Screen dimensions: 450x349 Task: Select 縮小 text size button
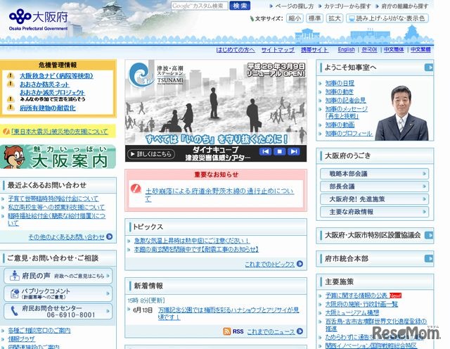click(x=295, y=18)
